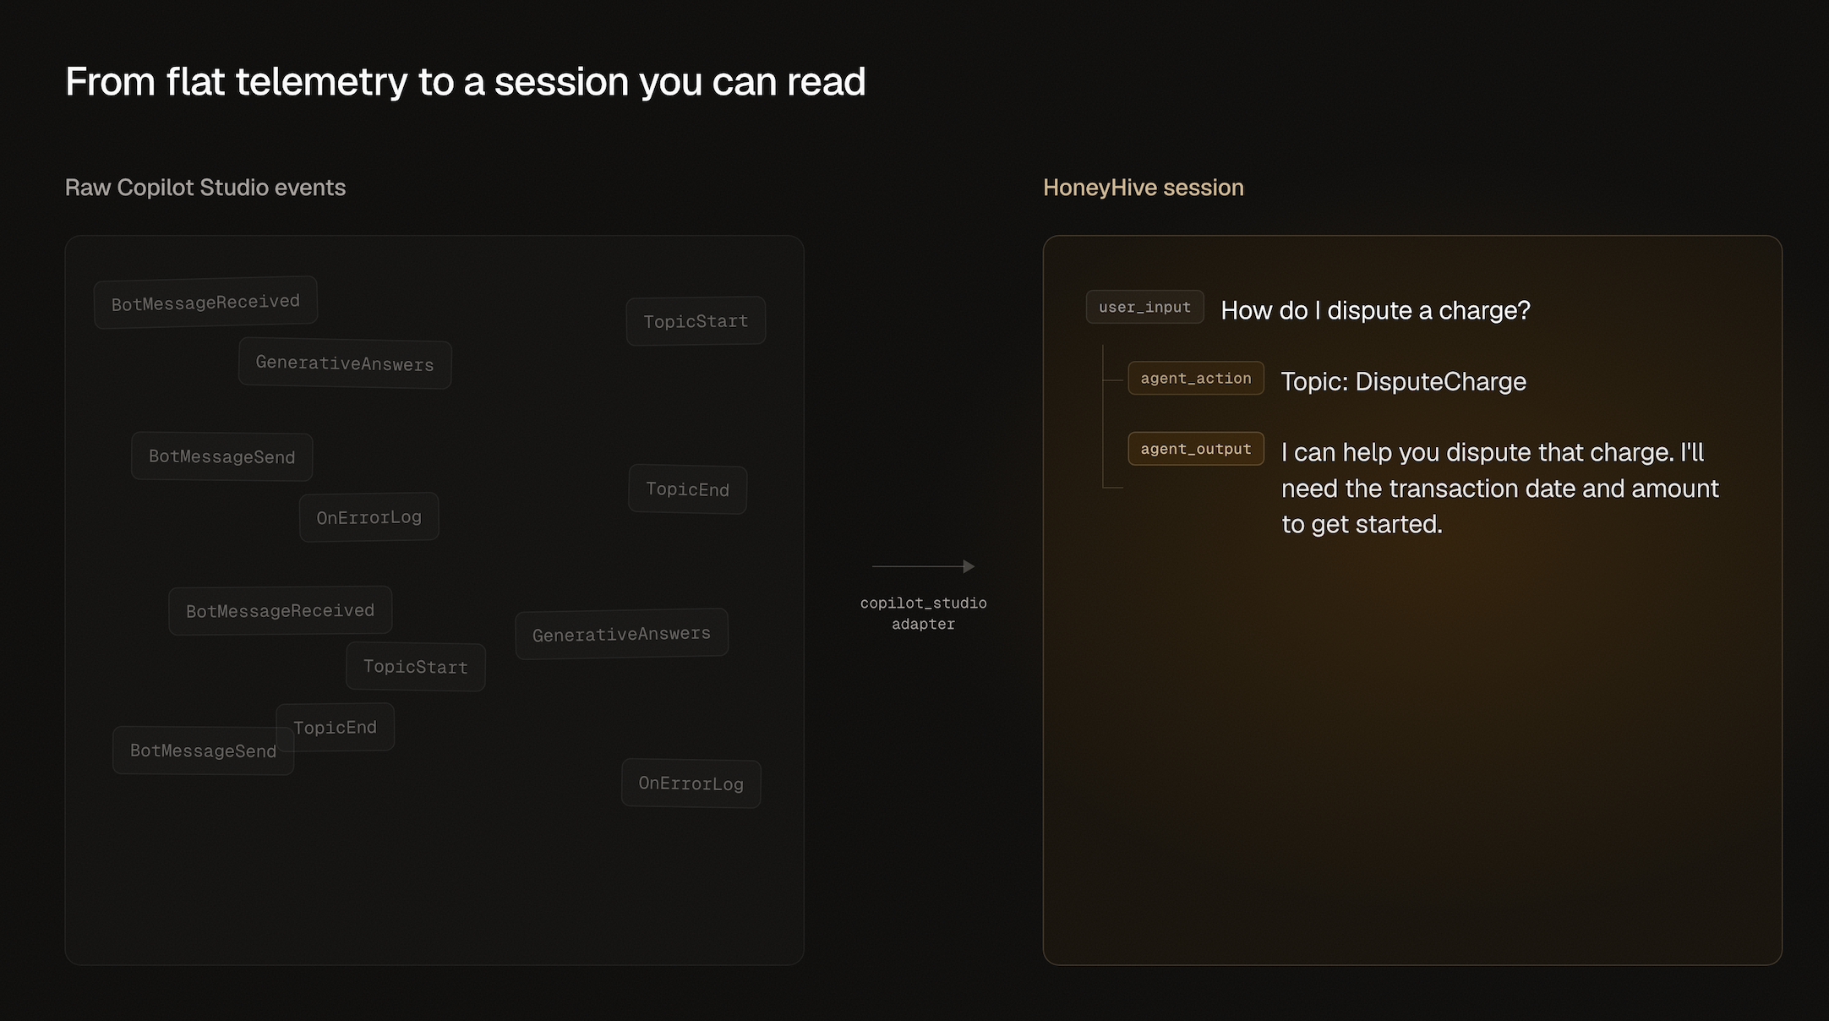
Task: Select the OnErrorLog chip below upper BotMessageSend
Action: (369, 517)
